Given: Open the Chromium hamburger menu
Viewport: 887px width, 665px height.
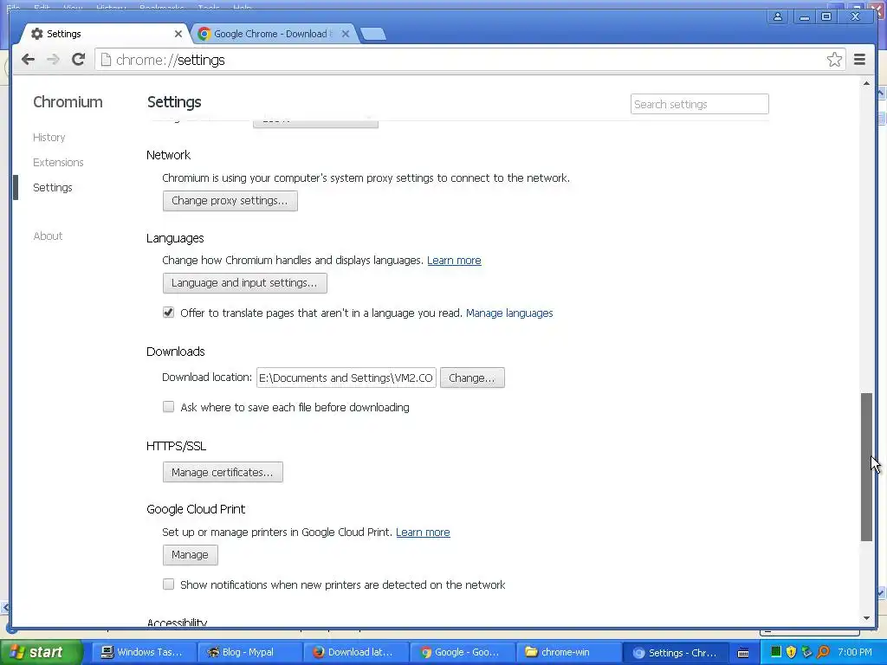Looking at the screenshot, I should 859,60.
